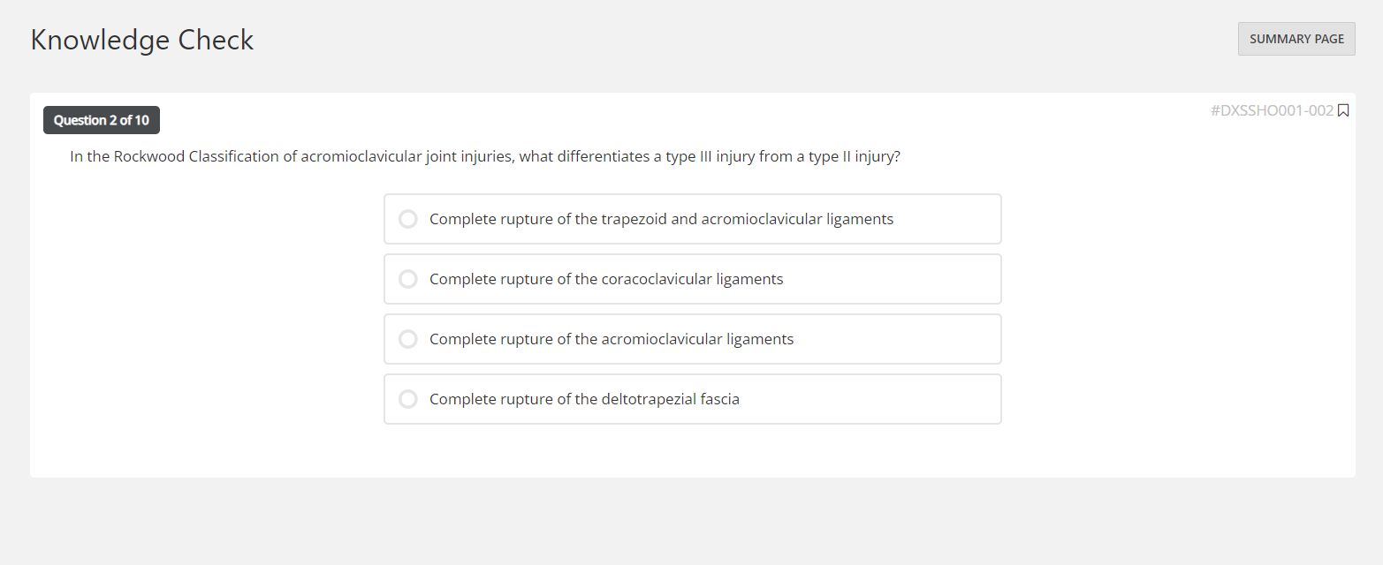
Task: Click the question ID #DXSSHO001-002
Action: 1271,110
